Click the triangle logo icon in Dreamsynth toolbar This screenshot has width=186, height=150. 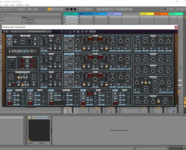point(74,31)
